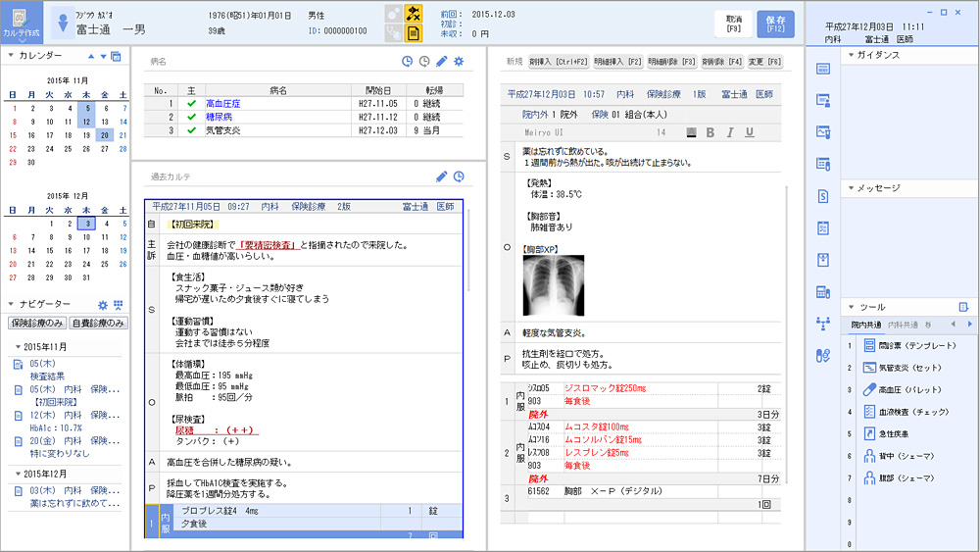The height and width of the screenshot is (552, 980).
Task: Click the pencil edit icon in 病名 panel
Action: [x=442, y=62]
